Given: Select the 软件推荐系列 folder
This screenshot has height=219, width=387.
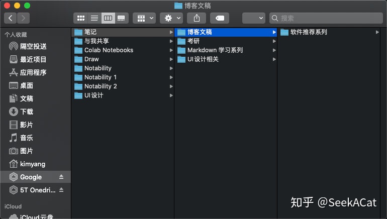Looking at the screenshot, I should coord(329,32).
